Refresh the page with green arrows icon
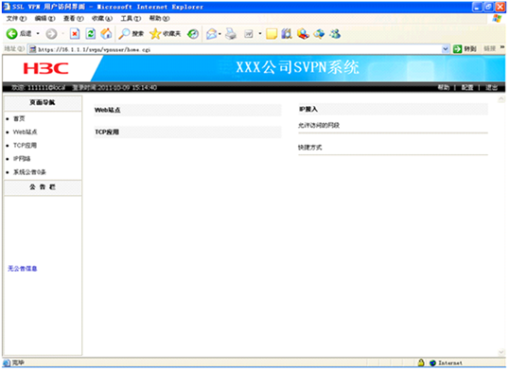Image resolution: width=510 pixels, height=371 pixels. 91,33
